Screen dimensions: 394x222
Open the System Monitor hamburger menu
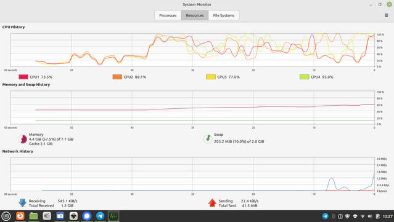tap(386, 15)
